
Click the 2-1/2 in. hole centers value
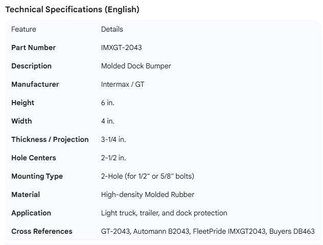click(x=114, y=158)
